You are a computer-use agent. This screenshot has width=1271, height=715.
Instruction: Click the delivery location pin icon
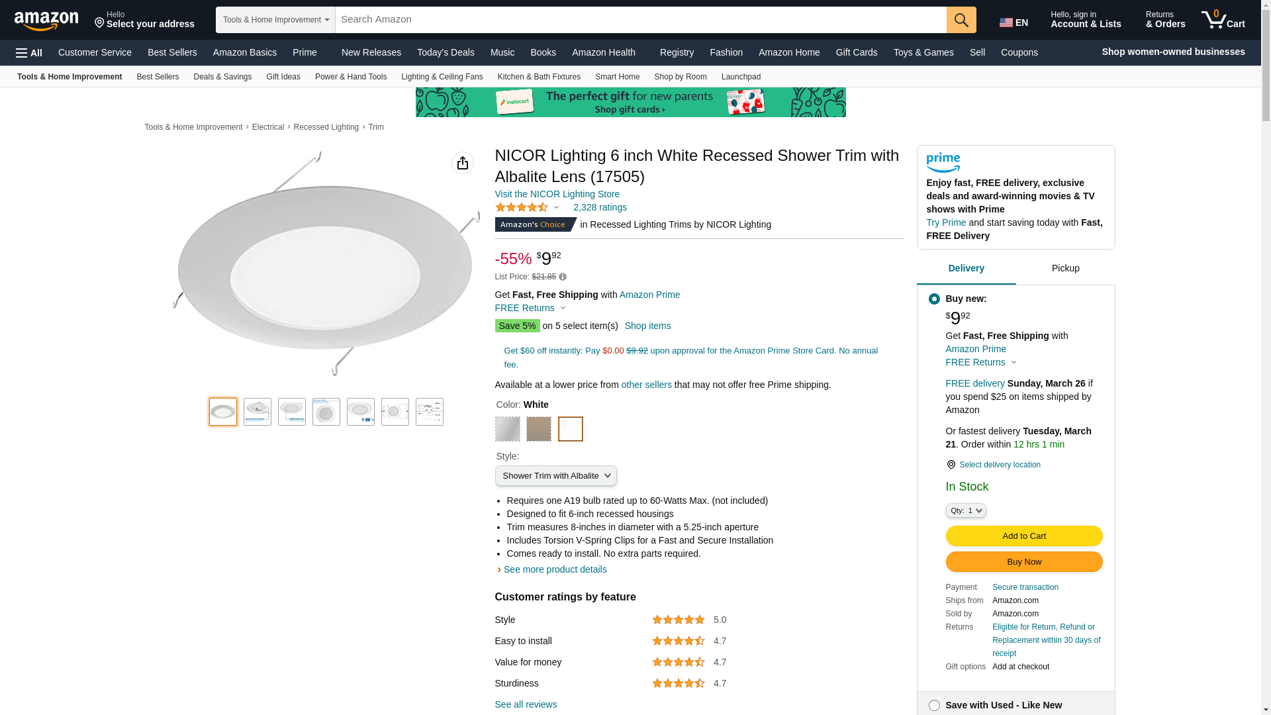point(951,465)
